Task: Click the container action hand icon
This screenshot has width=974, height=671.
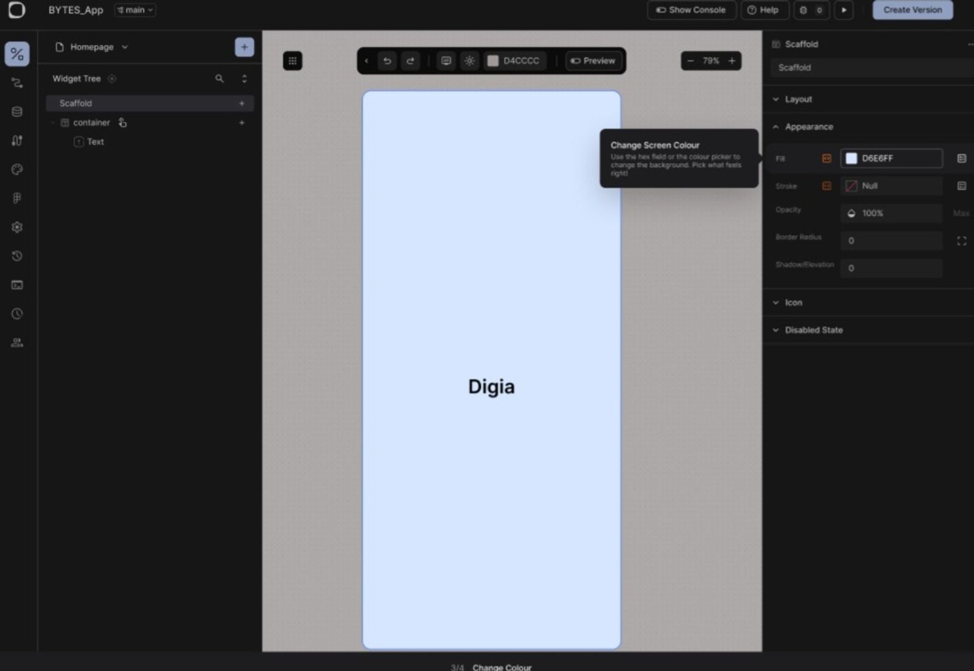Action: 122,123
